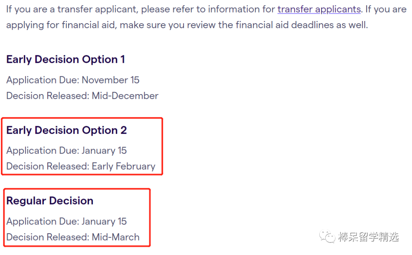Click the word 'applicants' in the purple link
Image resolution: width=412 pixels, height=255 pixels.
pos(338,9)
